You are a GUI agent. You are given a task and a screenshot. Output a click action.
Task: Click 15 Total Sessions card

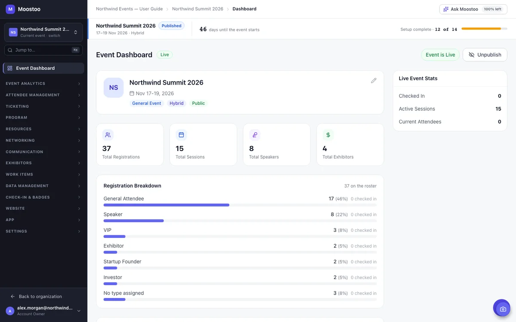tap(203, 145)
